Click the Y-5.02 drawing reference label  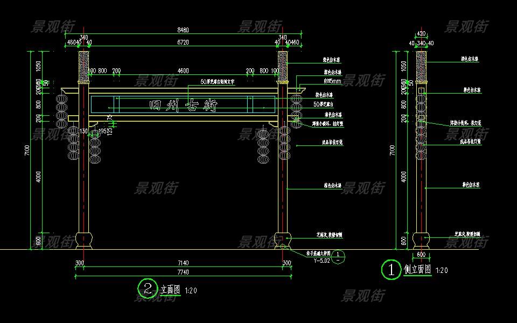[x=322, y=261]
